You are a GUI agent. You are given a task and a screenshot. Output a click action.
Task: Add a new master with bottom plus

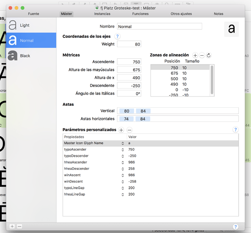(x=12, y=226)
